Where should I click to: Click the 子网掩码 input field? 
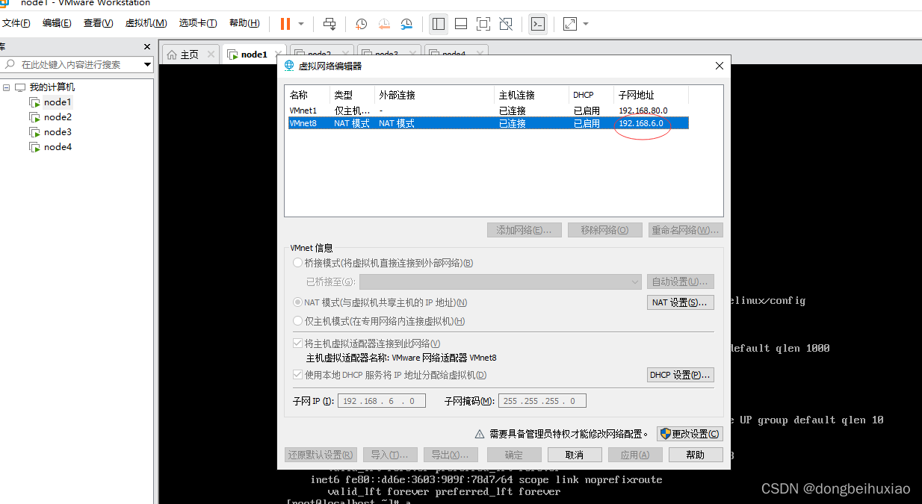[542, 401]
